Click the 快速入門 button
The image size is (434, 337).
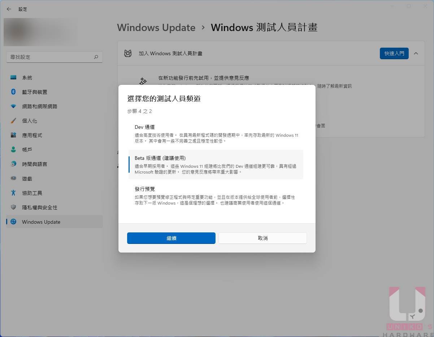394,53
